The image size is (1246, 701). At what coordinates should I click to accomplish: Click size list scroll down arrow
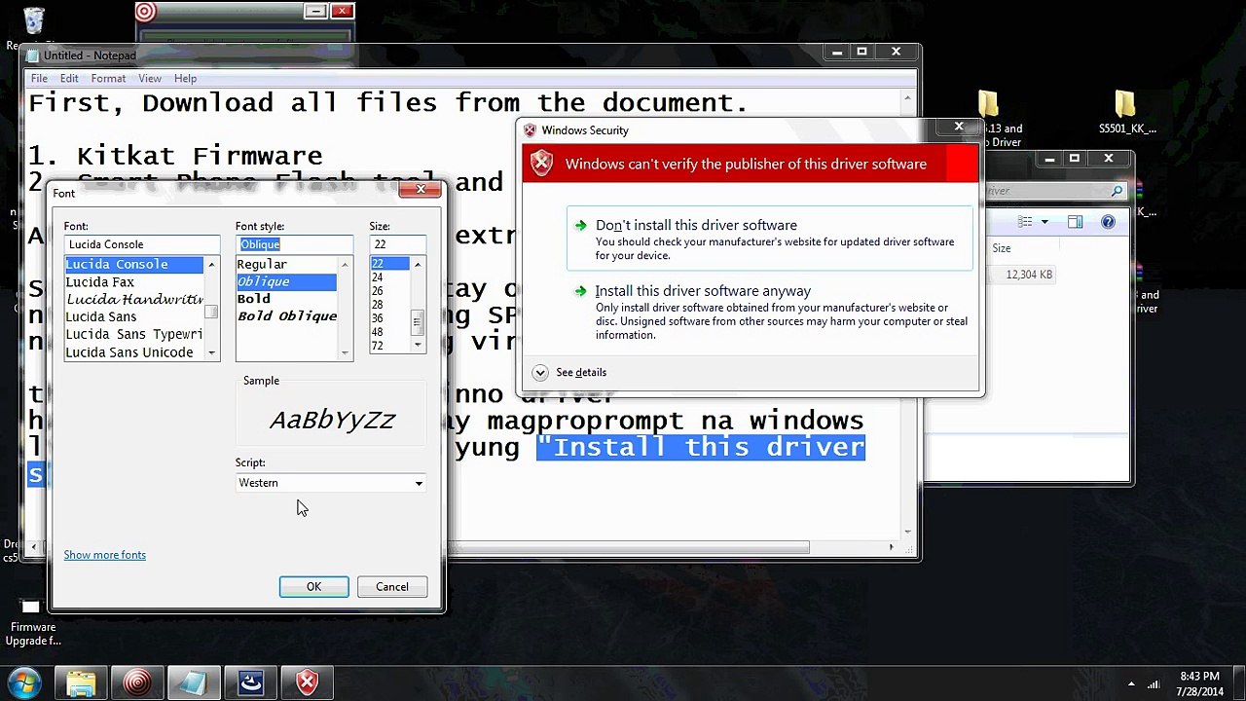(x=418, y=345)
